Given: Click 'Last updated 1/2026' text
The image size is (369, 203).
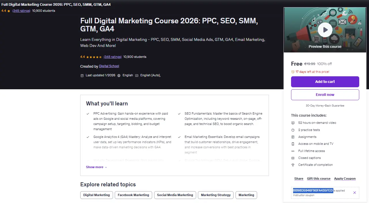Looking at the screenshot, I should pos(100,75).
